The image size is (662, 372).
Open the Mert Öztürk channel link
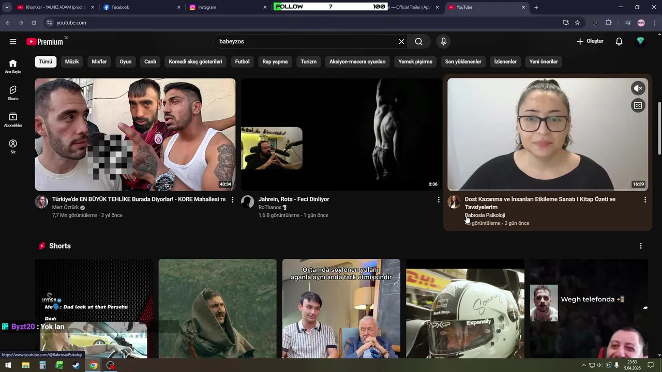(65, 207)
